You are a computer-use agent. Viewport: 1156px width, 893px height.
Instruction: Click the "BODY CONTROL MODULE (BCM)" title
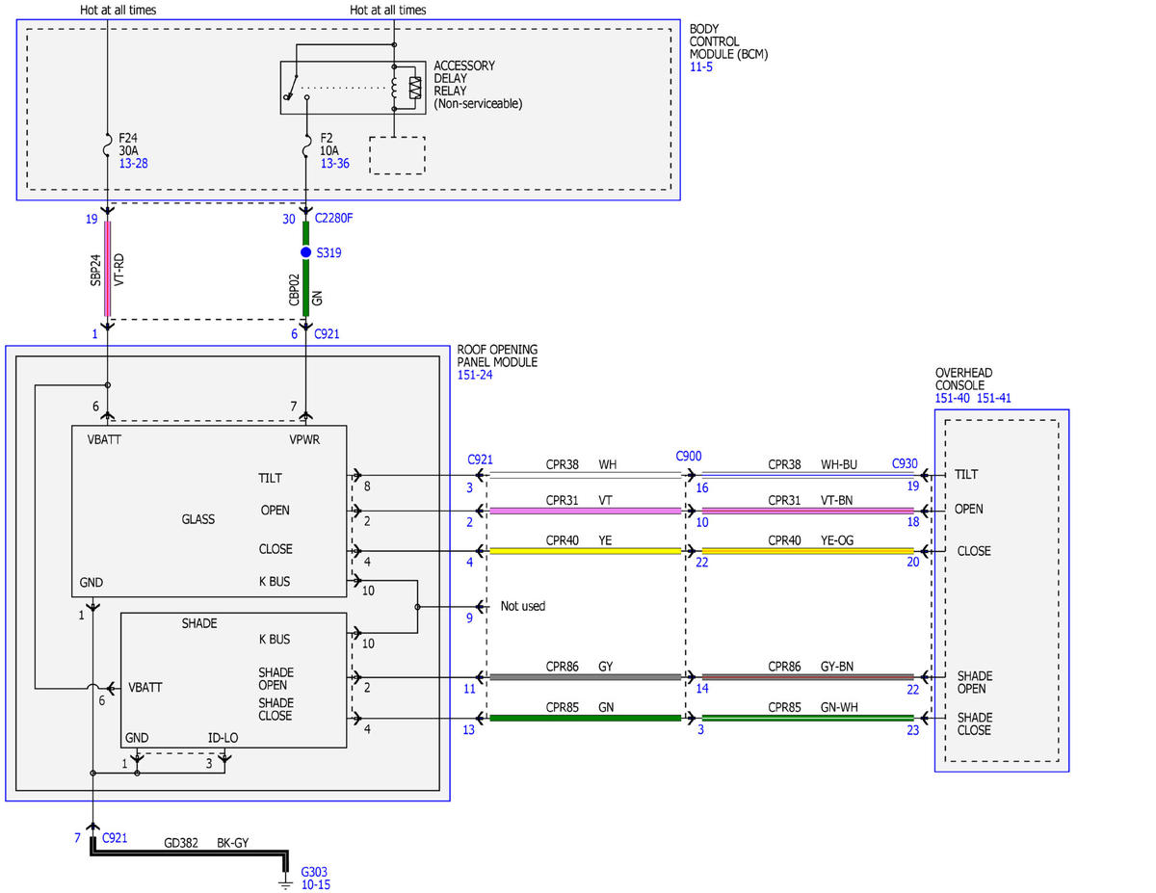[x=728, y=41]
